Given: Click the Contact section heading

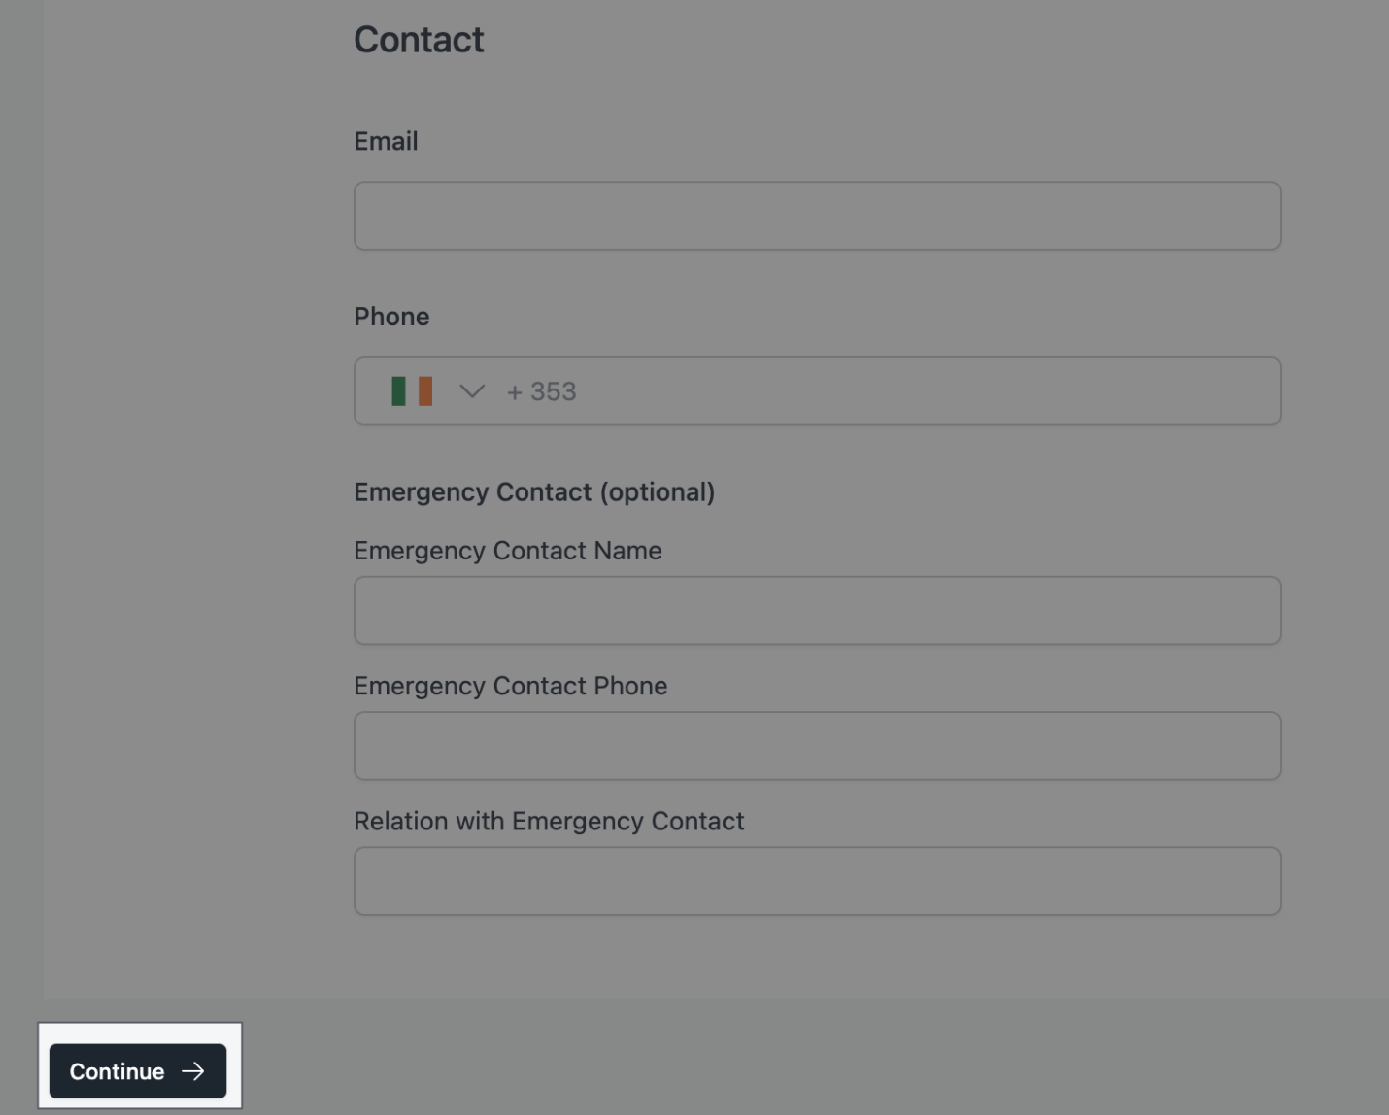Looking at the screenshot, I should [419, 40].
